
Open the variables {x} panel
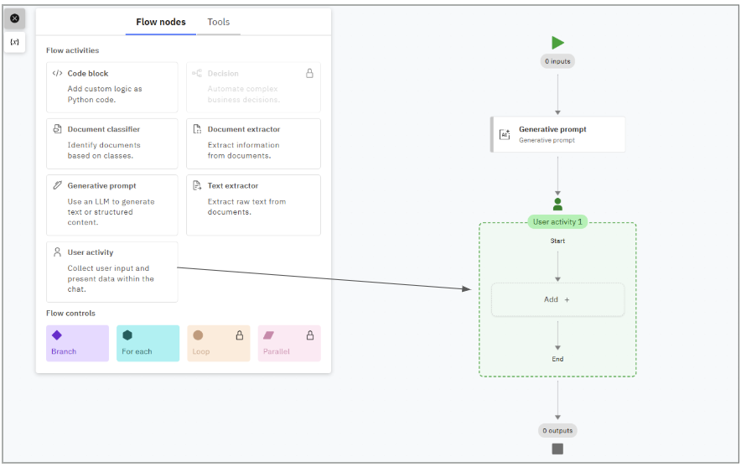[x=15, y=41]
